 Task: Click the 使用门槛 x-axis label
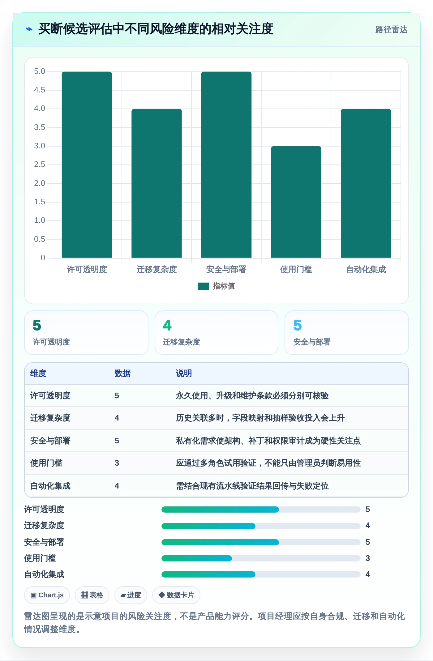point(296,270)
